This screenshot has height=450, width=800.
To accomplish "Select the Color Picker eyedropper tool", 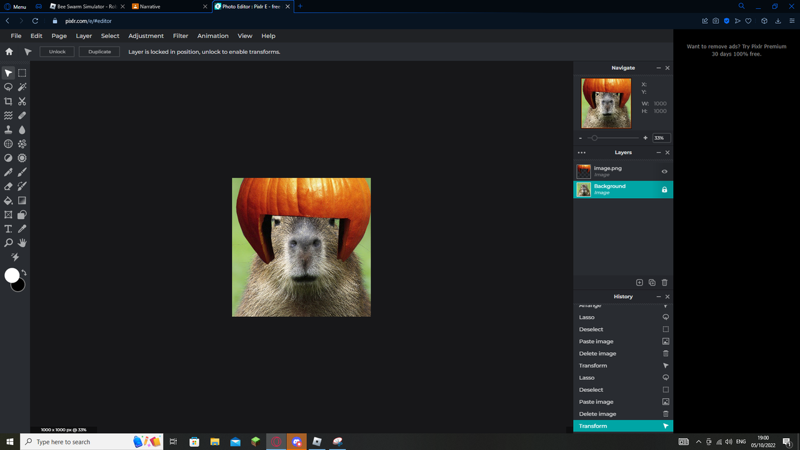I will coord(22,229).
